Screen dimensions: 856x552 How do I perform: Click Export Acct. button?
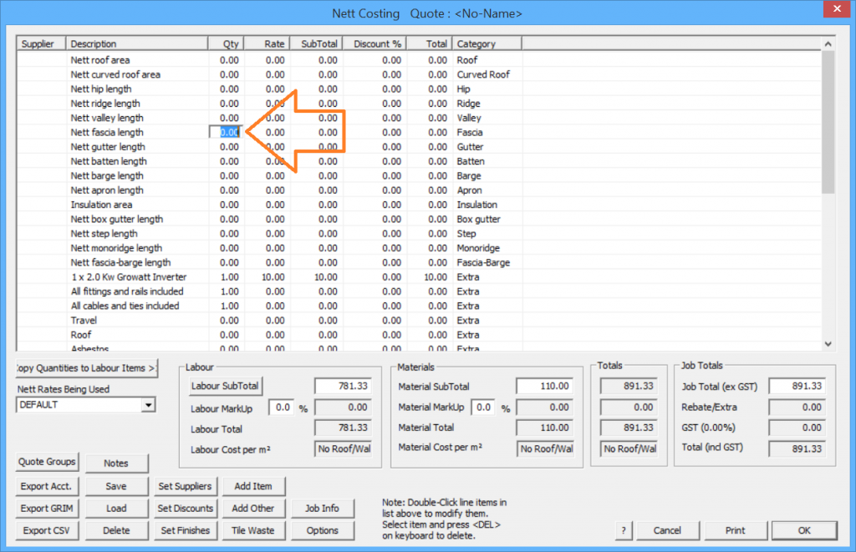(47, 486)
